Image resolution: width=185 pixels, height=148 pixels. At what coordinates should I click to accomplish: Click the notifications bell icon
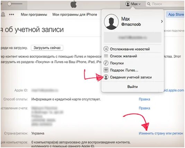pyautogui.click(x=3, y=15)
